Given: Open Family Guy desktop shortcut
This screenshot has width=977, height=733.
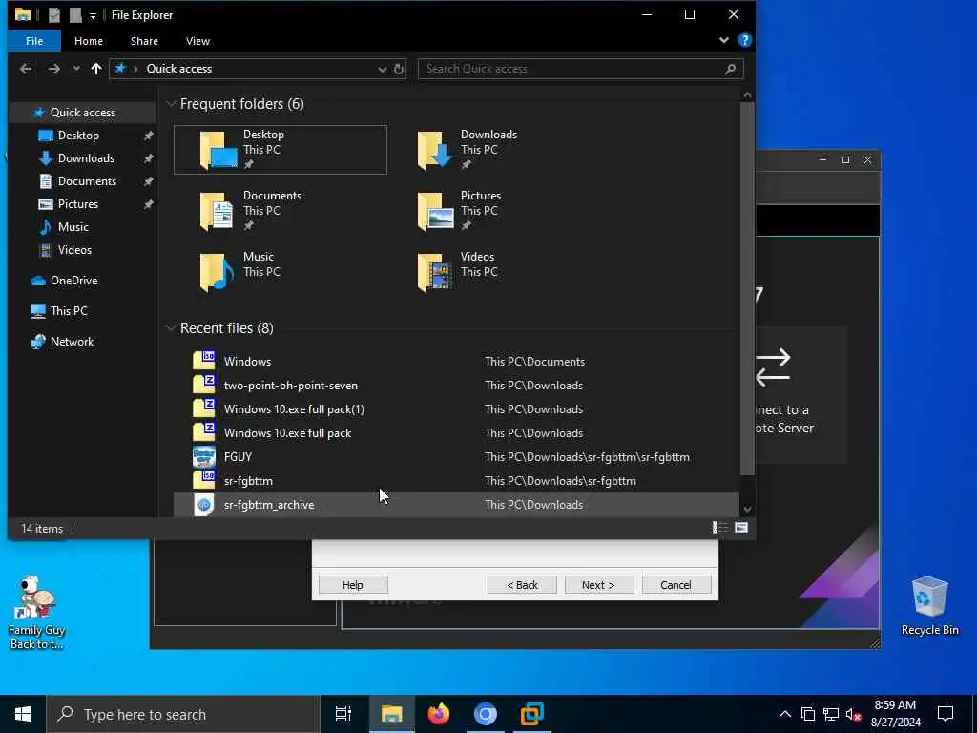Looking at the screenshot, I should (37, 613).
